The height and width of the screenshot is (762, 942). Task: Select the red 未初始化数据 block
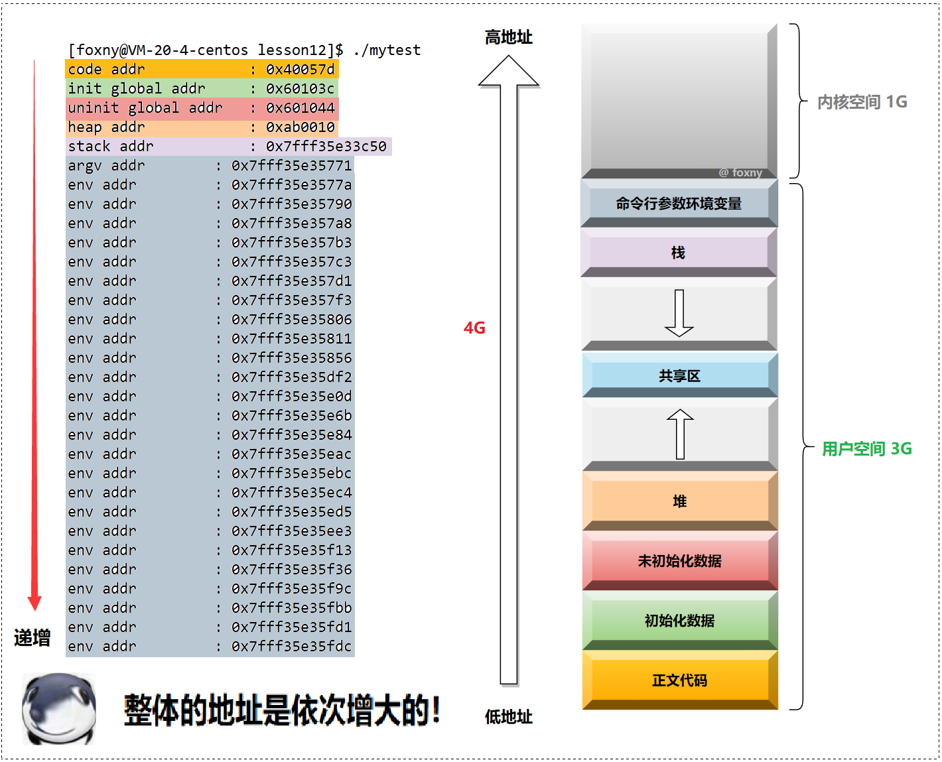pos(679,561)
